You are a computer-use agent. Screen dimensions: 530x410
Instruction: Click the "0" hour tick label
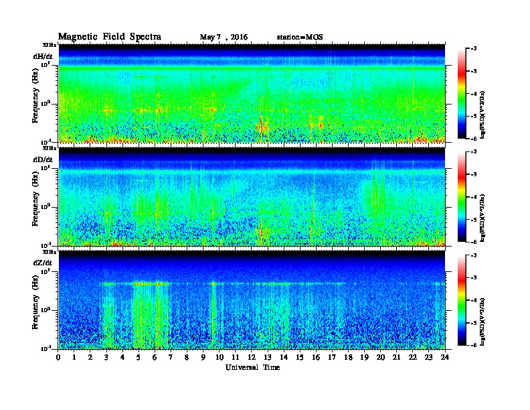click(x=58, y=357)
